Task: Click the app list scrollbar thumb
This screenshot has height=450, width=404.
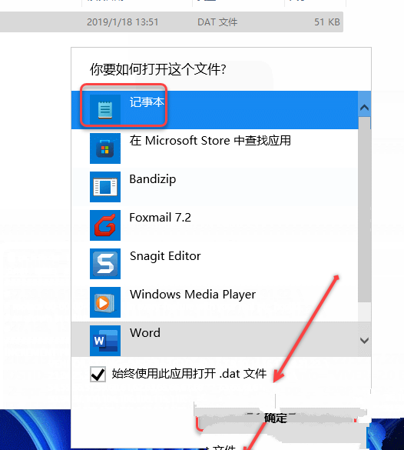Action: 365,209
